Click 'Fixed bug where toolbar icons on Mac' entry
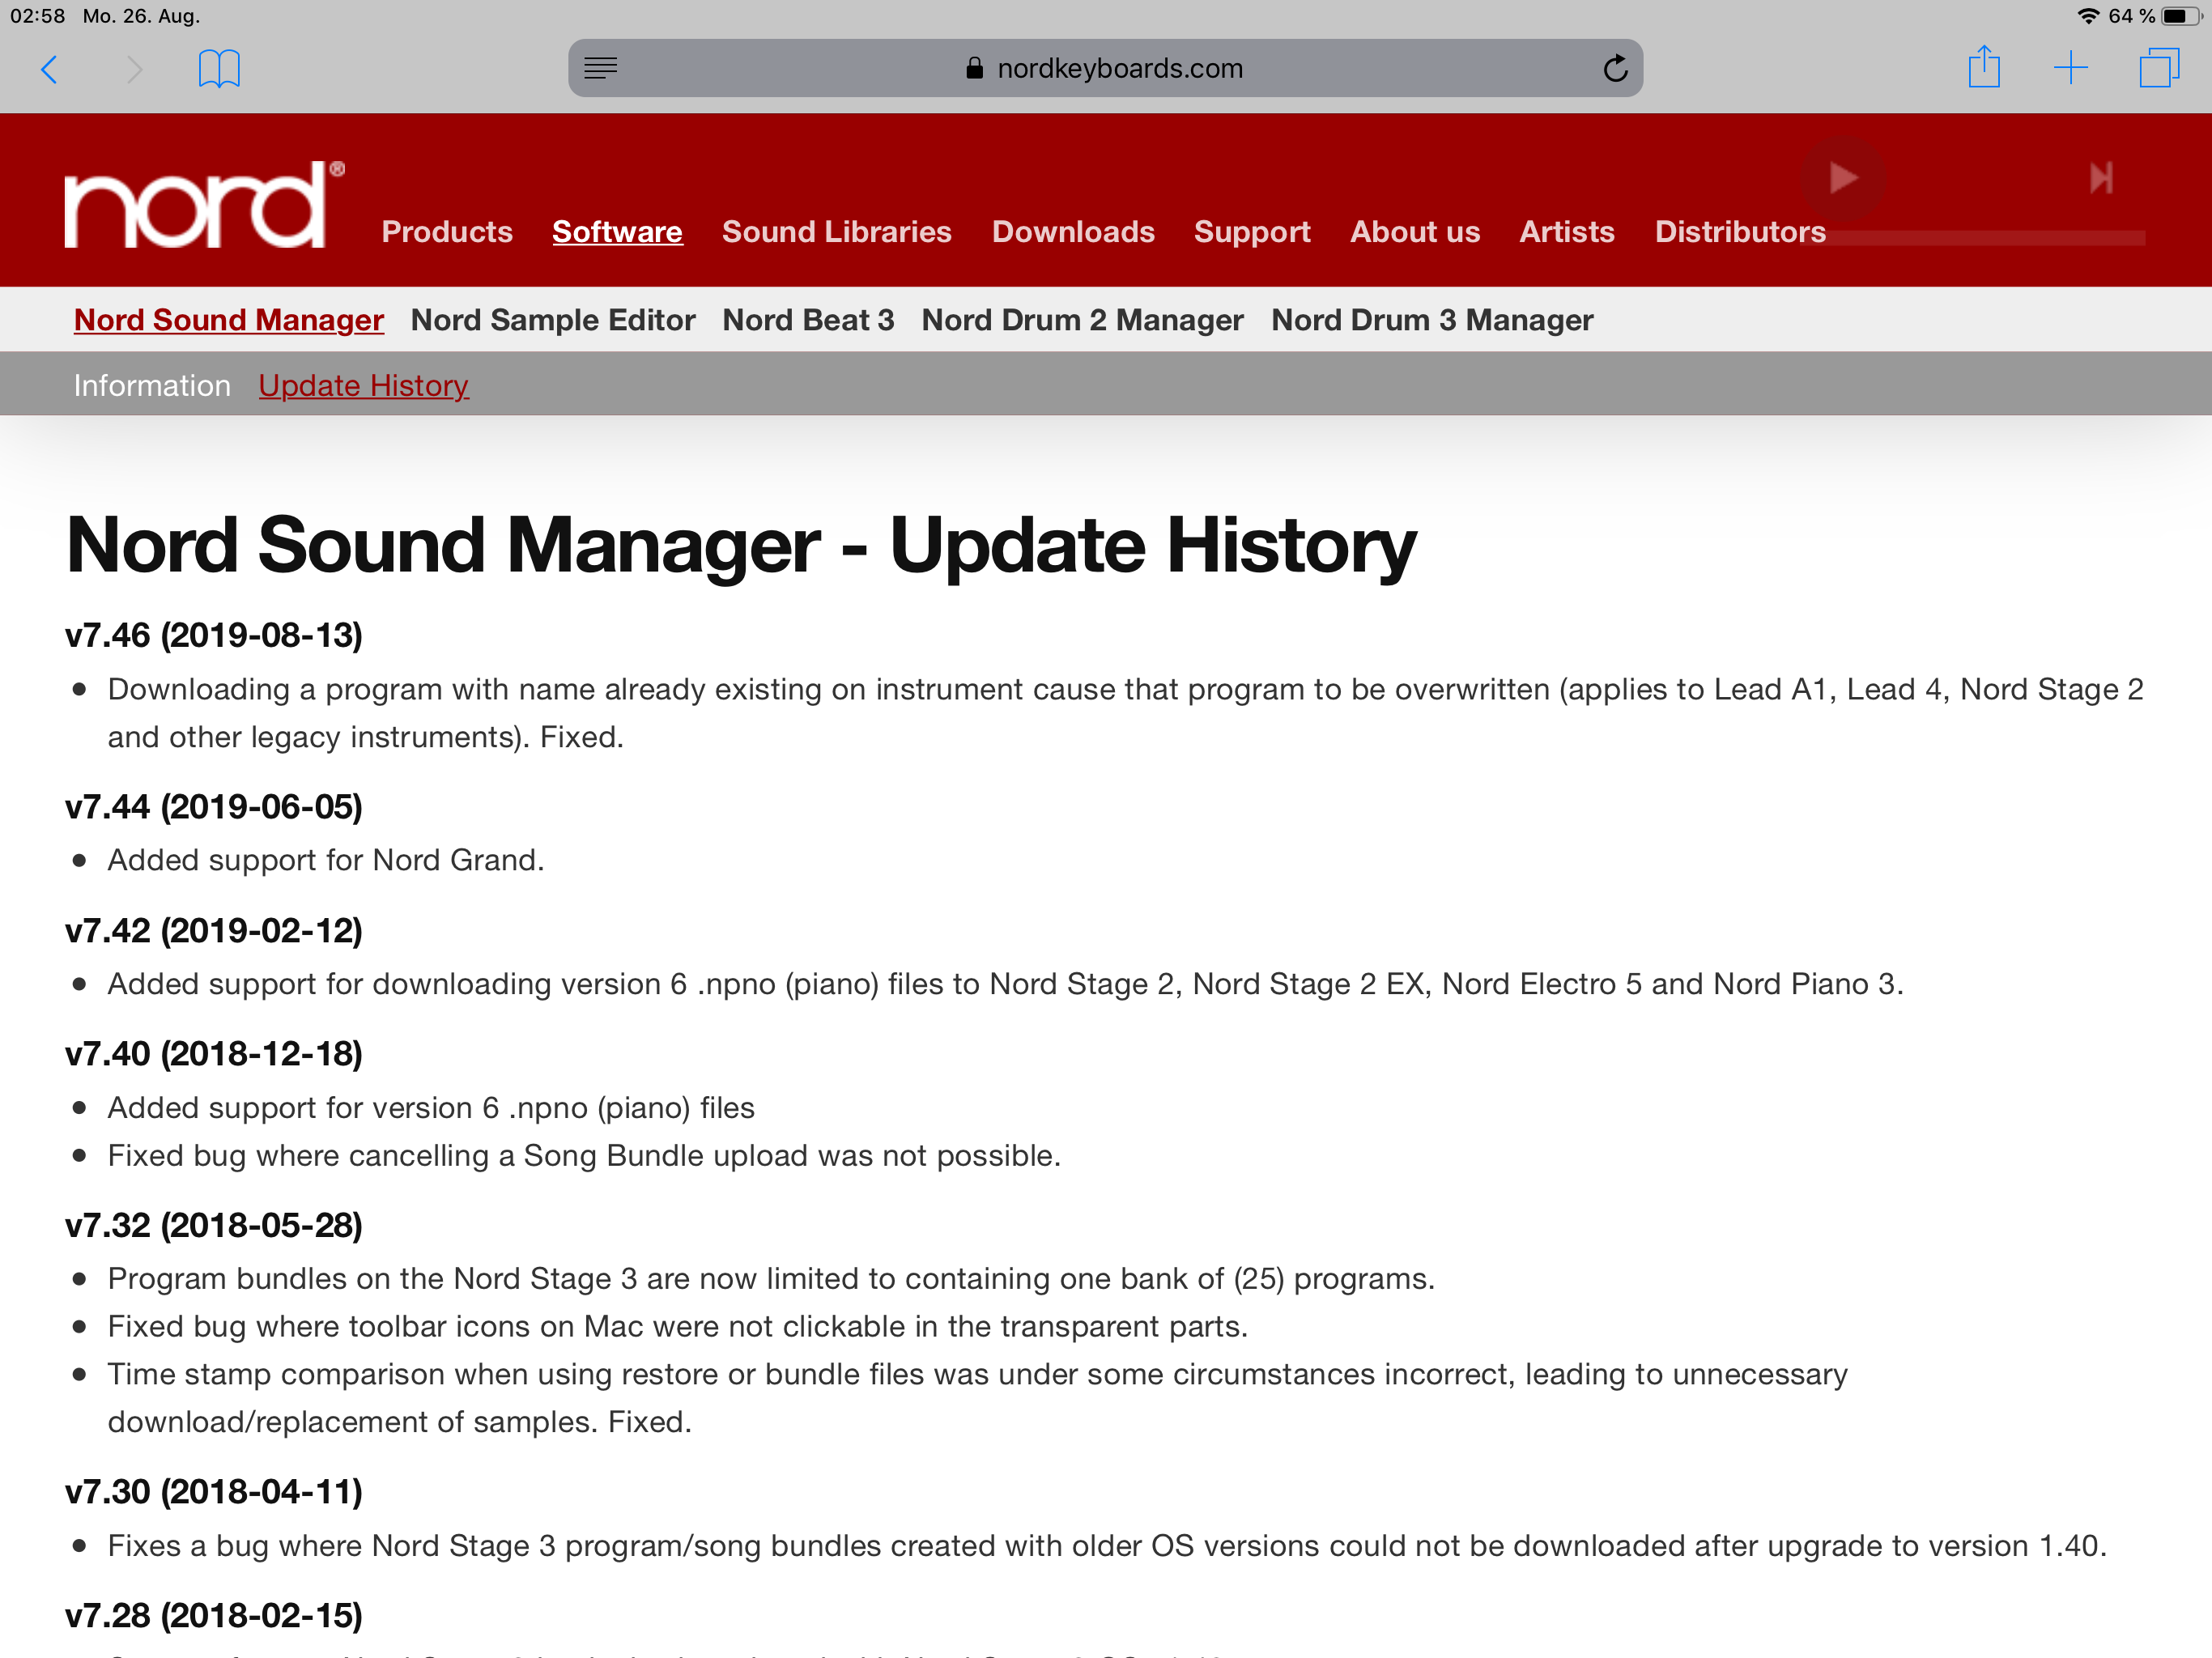The width and height of the screenshot is (2212, 1658). 678,1327
